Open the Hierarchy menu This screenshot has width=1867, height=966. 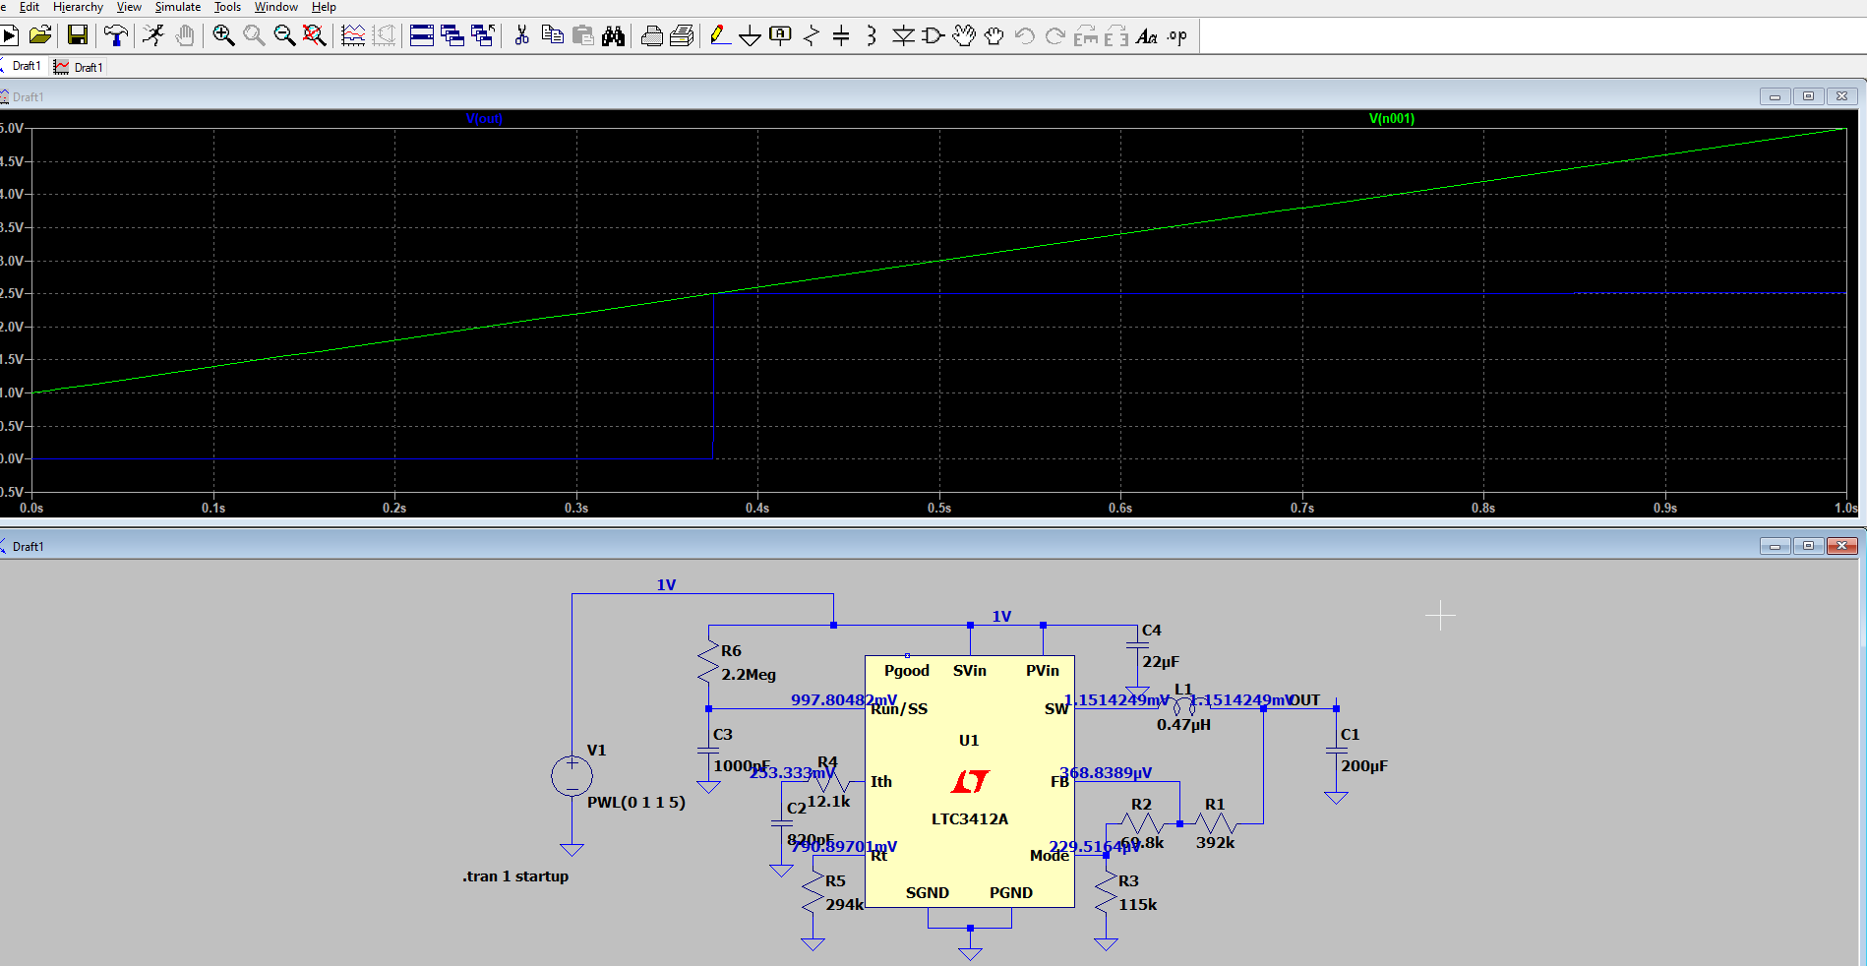pos(78,7)
